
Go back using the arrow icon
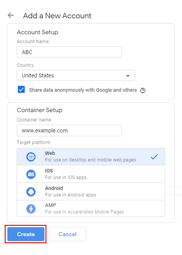(x=11, y=16)
